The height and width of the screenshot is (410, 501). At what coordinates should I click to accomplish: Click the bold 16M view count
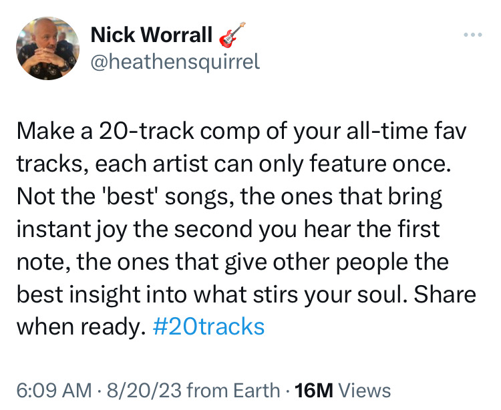click(314, 390)
